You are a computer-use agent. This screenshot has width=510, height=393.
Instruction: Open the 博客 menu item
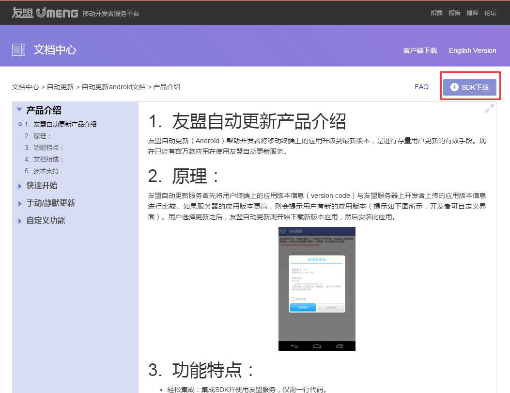[x=472, y=13]
